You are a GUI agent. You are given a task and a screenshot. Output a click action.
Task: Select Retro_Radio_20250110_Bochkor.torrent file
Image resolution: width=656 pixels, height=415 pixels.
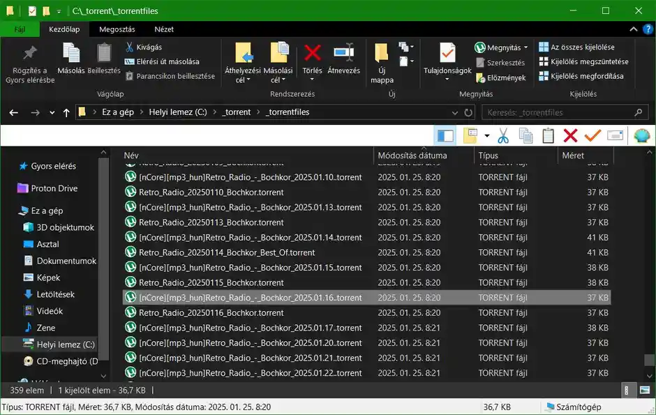[x=211, y=193]
